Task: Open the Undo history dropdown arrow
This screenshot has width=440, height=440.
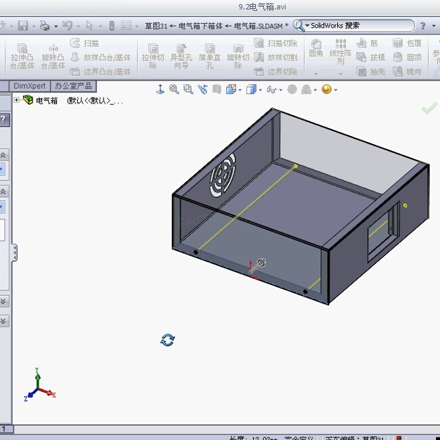Action: click(77, 26)
